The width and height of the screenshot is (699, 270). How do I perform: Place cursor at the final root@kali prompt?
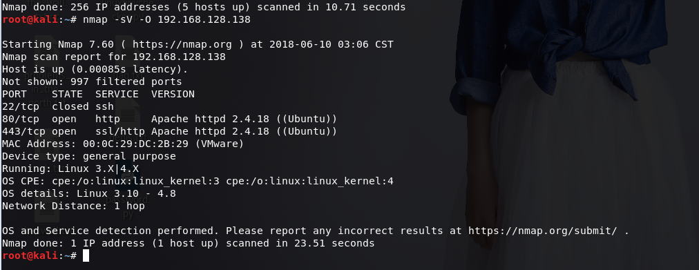tap(39, 255)
